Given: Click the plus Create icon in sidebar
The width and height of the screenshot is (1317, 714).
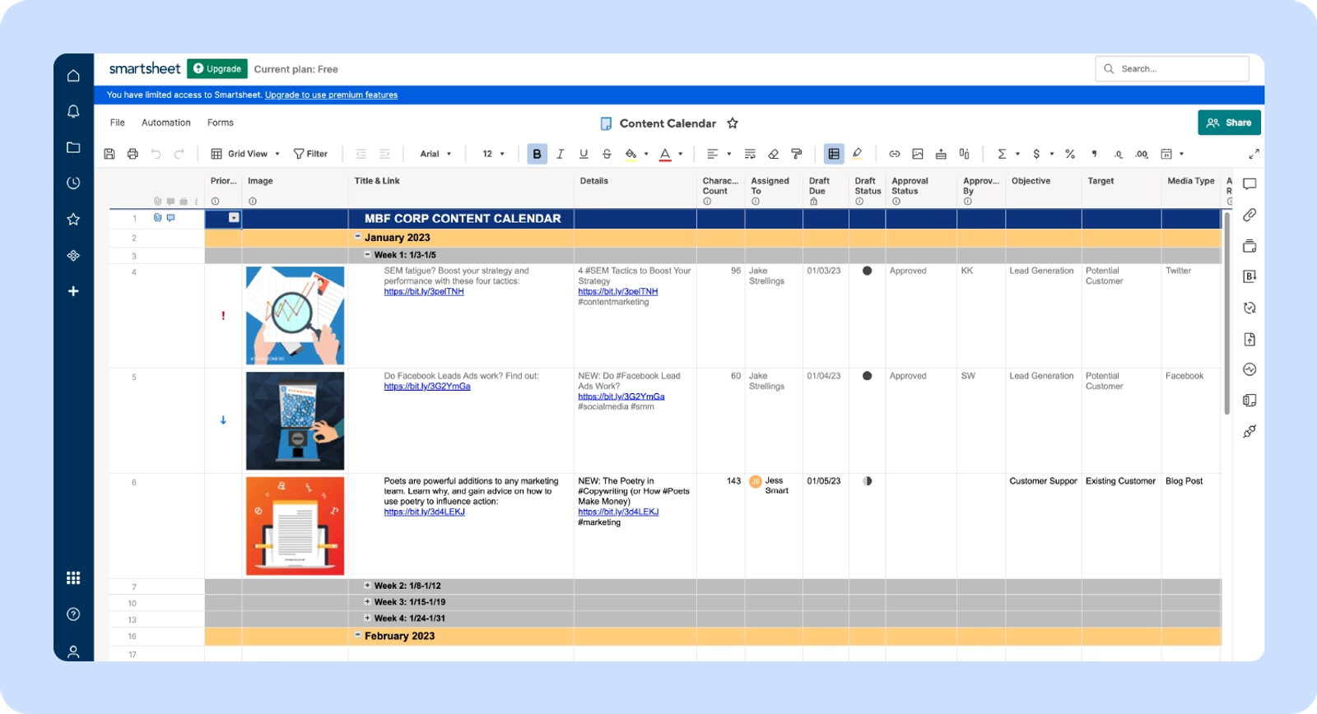Looking at the screenshot, I should [73, 291].
